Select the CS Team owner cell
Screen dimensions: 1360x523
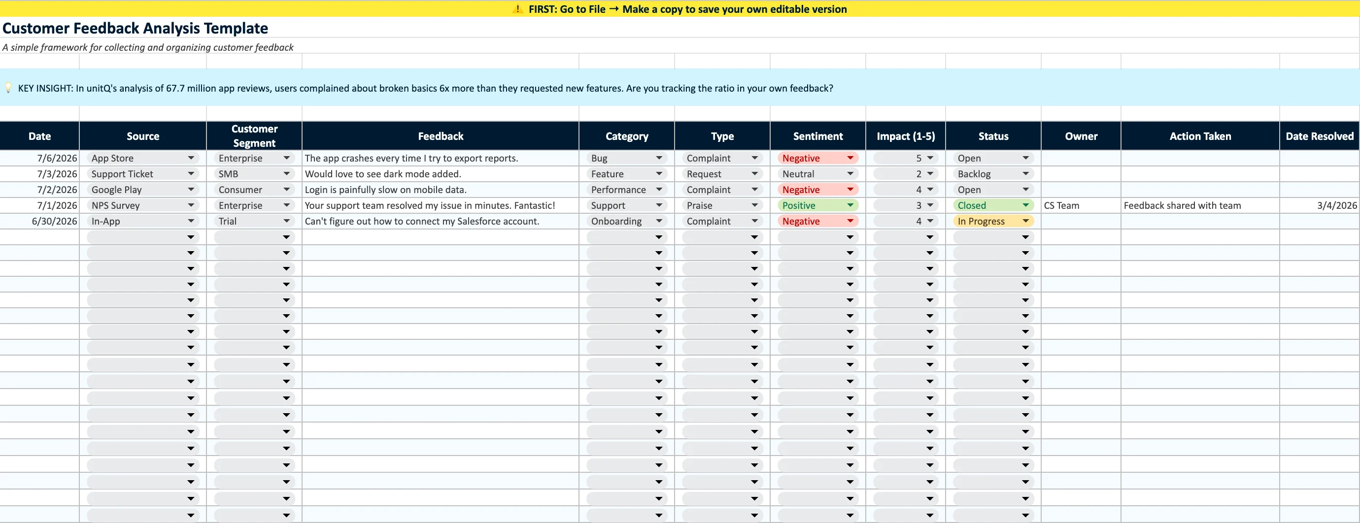point(1081,205)
